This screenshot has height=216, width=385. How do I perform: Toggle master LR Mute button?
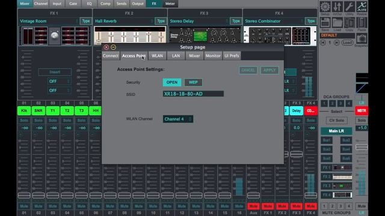point(362,206)
